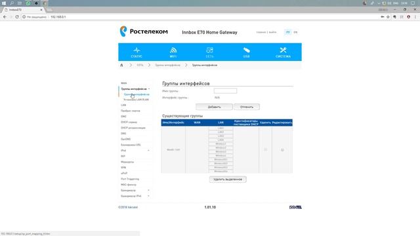The height and width of the screenshot is (236, 420).
Task: Switch the language to RU
Action: pos(288,32)
